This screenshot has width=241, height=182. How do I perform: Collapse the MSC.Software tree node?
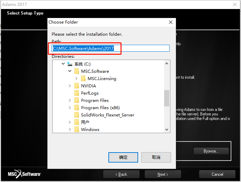pyautogui.click(x=70, y=71)
